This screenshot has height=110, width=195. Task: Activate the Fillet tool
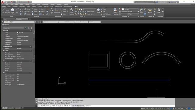[41, 12]
